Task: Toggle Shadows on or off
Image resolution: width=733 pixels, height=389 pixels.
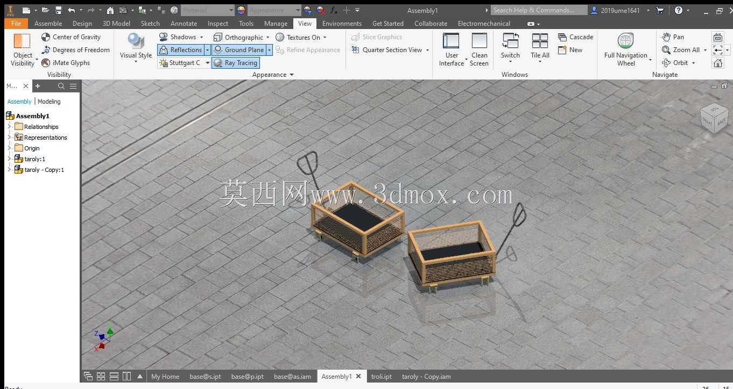Action: [x=178, y=37]
